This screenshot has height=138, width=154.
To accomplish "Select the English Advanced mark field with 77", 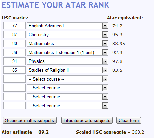I will 14,26.
